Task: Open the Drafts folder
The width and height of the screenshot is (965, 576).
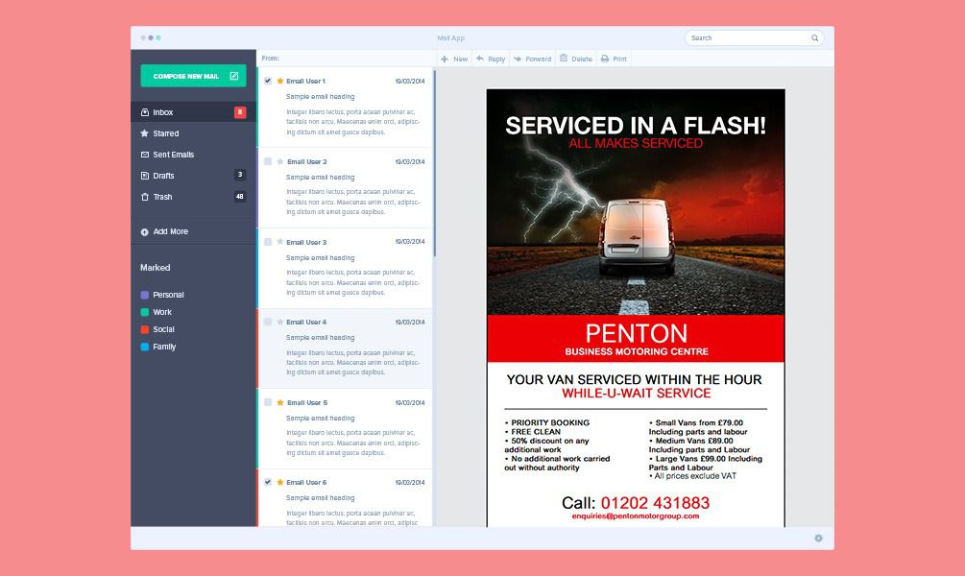Action: point(193,176)
